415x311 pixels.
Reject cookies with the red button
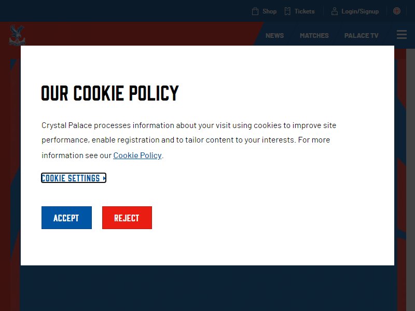[127, 218]
